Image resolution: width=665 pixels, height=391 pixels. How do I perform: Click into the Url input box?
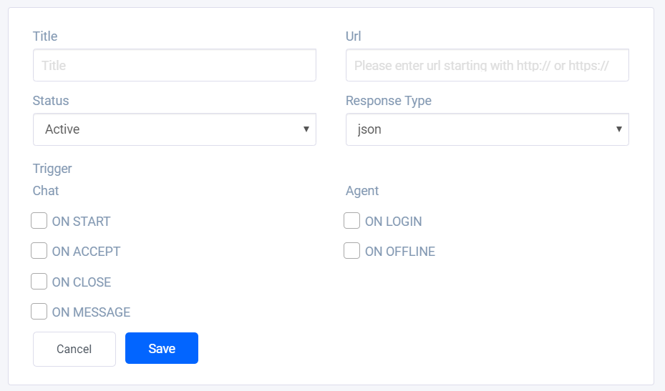[487, 65]
